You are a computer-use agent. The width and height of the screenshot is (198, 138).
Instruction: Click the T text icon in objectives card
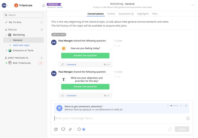(64, 80)
